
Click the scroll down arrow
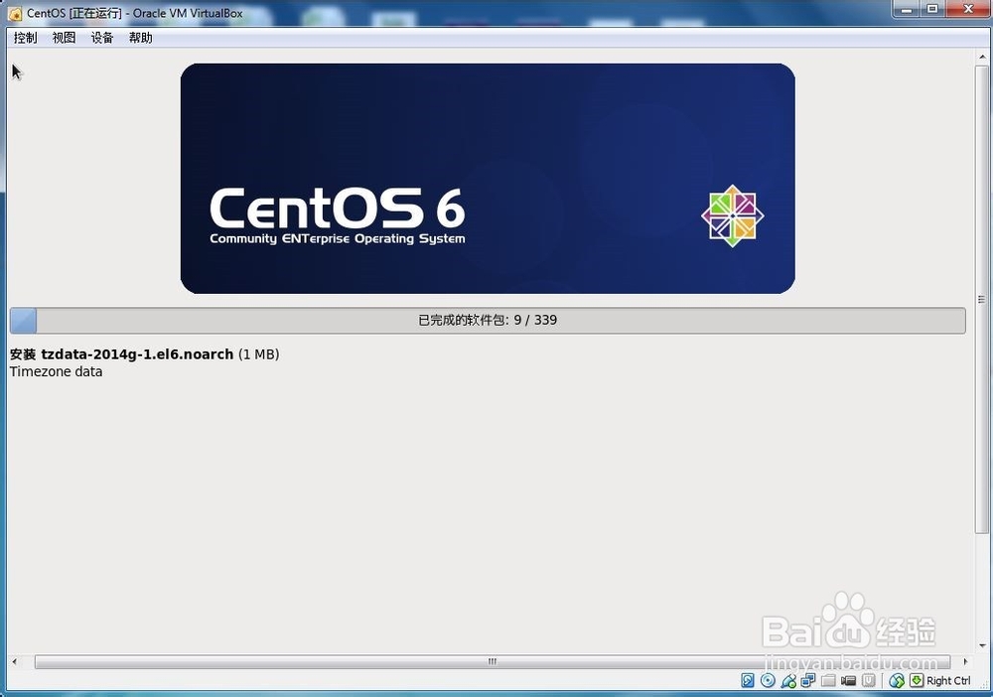tap(982, 645)
